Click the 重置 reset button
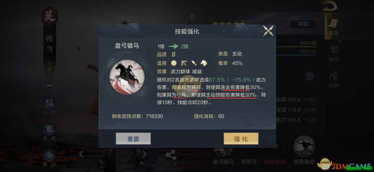The image size is (374, 172). pyautogui.click(x=133, y=139)
